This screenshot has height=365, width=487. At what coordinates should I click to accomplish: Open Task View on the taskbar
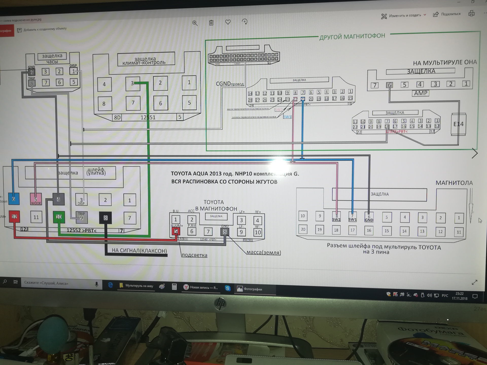pyautogui.click(x=15, y=282)
